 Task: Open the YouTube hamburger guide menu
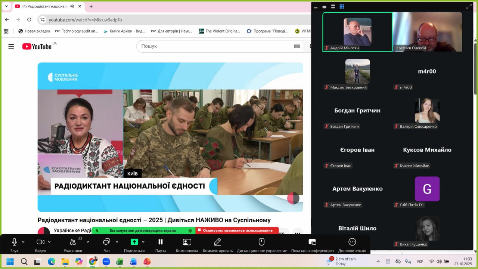pos(11,46)
